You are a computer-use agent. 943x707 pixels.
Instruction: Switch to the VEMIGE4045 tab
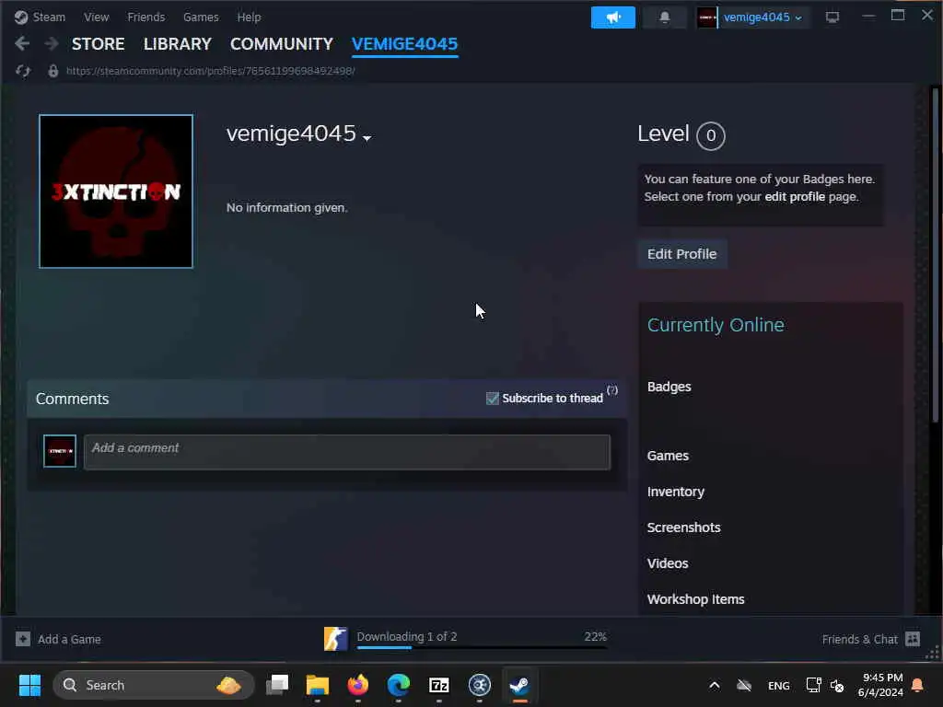[405, 44]
